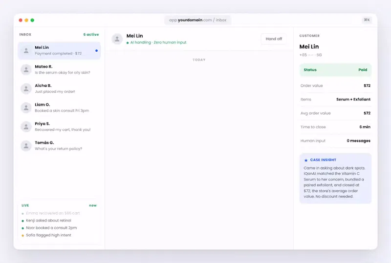Screen dimensions: 391x263
Task: Click the blue unread dot on Mei Lin
Action: coord(96,51)
